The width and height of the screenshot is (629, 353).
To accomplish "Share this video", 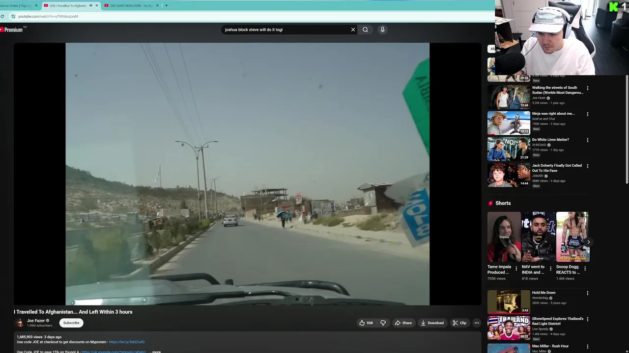I will [x=403, y=323].
